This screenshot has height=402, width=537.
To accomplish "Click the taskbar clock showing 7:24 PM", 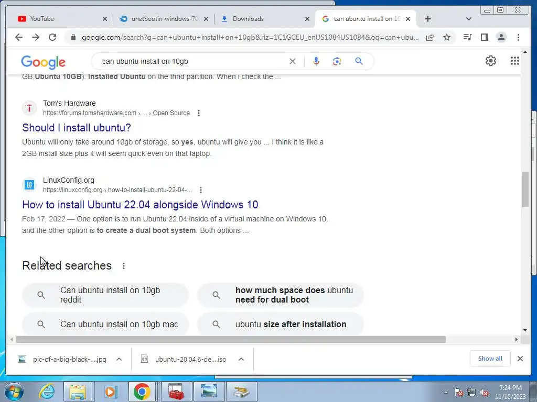I will click(x=510, y=392).
